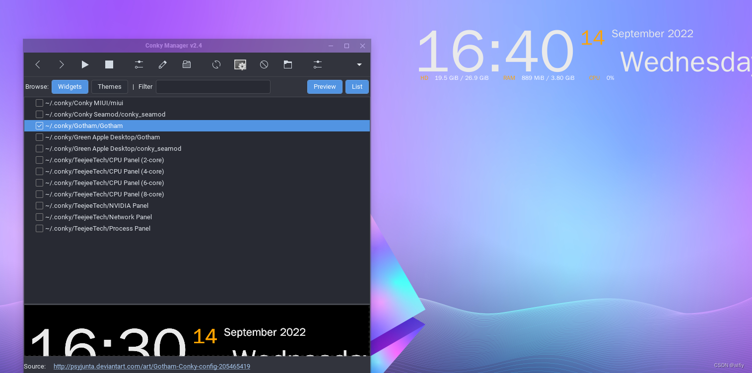Go to previous widget with left arrow
Image resolution: width=752 pixels, height=373 pixels.
[38, 64]
